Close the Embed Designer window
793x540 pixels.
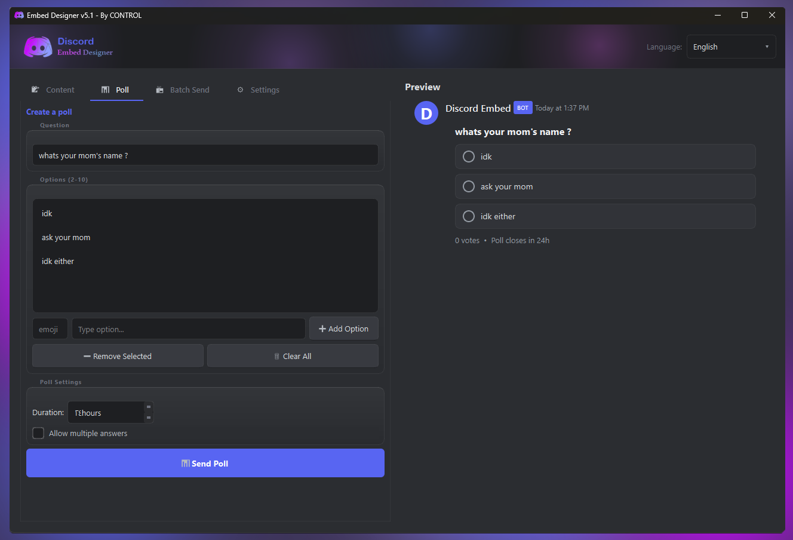tap(772, 16)
